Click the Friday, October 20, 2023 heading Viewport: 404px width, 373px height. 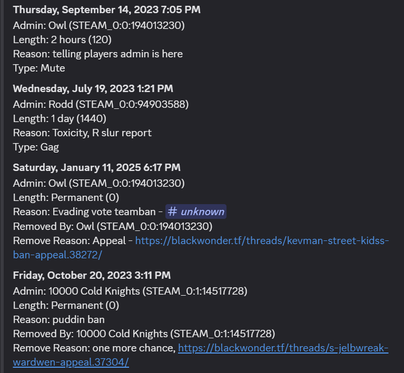92,276
